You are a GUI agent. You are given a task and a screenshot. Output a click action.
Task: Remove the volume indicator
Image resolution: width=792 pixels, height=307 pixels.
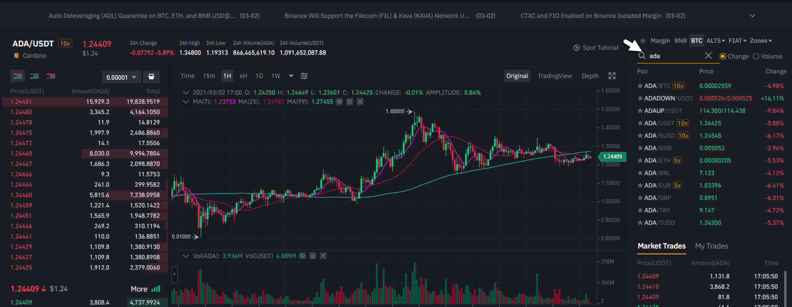point(323,256)
